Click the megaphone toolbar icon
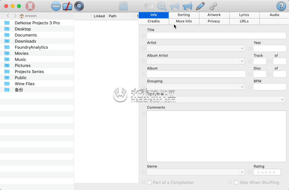 coord(174,6)
